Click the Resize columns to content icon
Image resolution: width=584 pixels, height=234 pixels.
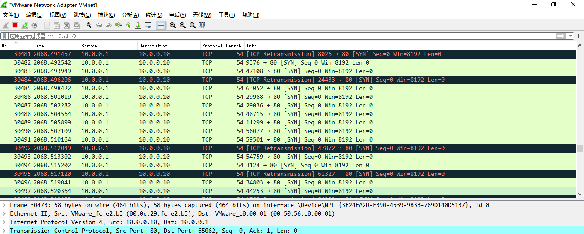pyautogui.click(x=202, y=25)
